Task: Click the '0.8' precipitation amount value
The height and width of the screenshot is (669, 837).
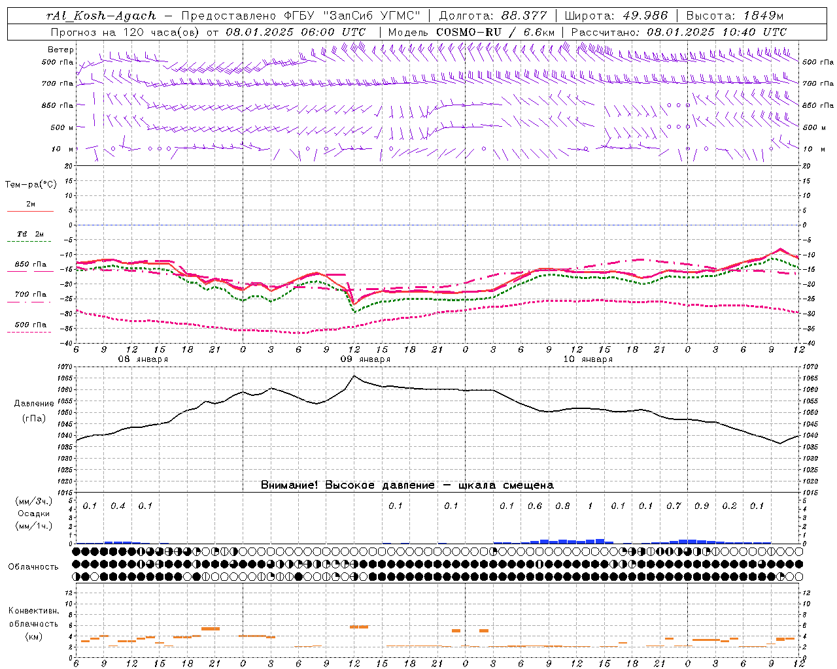Action: pyautogui.click(x=562, y=506)
